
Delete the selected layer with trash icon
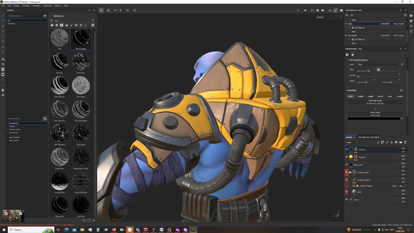pyautogui.click(x=405, y=142)
